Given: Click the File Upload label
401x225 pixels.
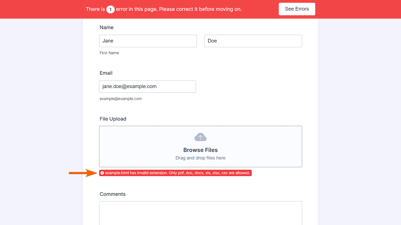Looking at the screenshot, I should (x=113, y=119).
